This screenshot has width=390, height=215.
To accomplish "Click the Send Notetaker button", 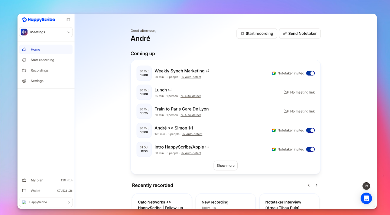I will click(x=300, y=33).
